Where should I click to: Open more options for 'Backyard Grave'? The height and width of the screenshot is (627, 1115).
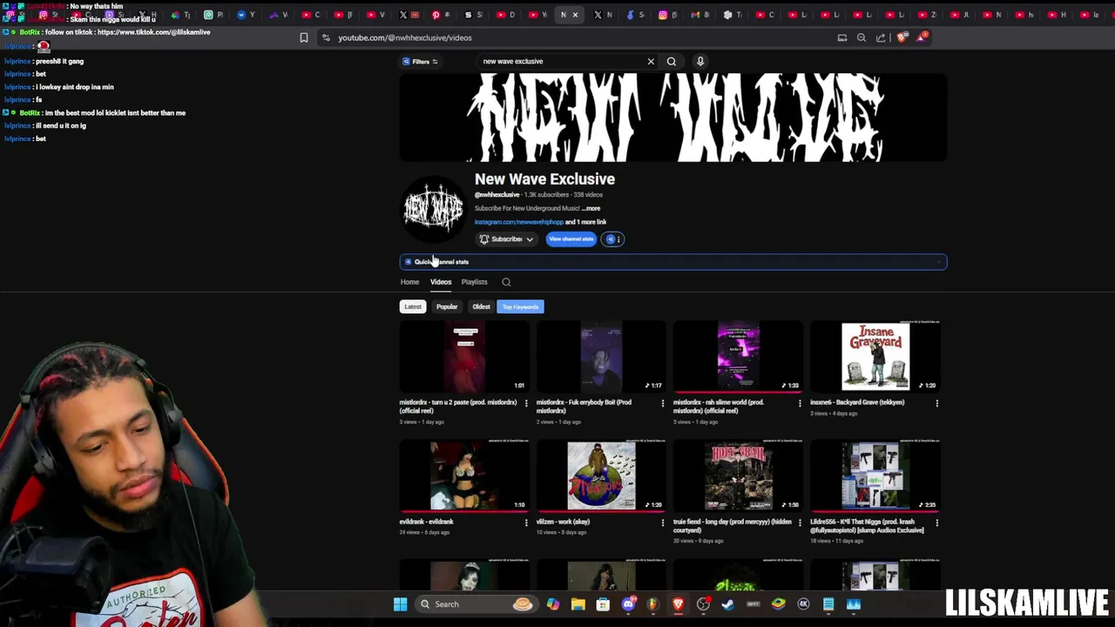936,403
